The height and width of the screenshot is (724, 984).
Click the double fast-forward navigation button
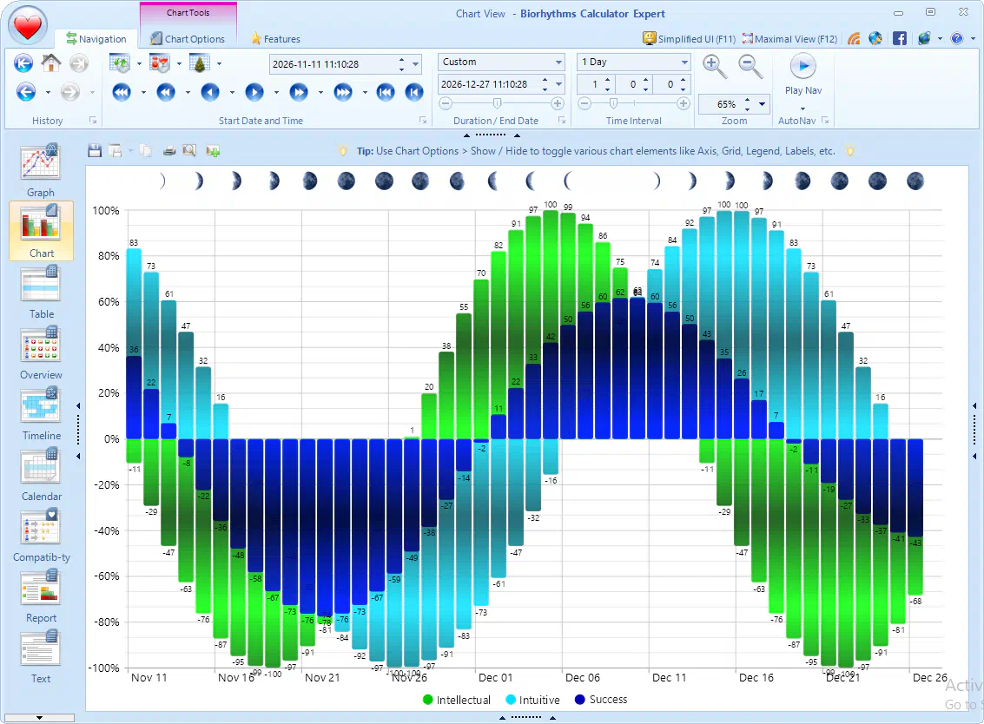(299, 93)
